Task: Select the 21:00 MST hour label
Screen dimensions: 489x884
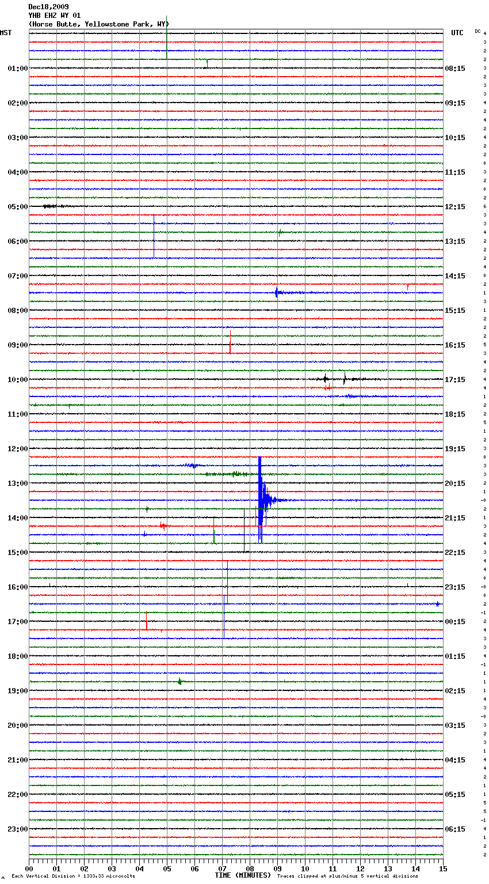Action: [17, 760]
